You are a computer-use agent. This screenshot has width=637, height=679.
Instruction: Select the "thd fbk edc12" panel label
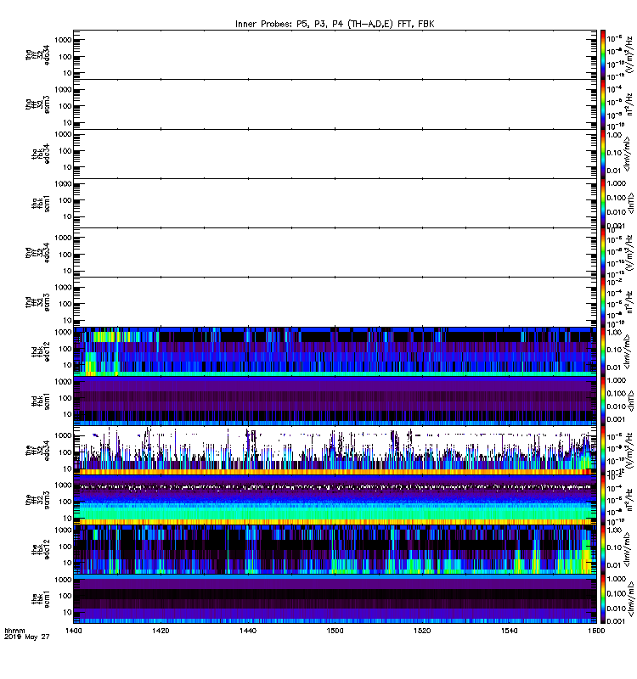point(41,351)
